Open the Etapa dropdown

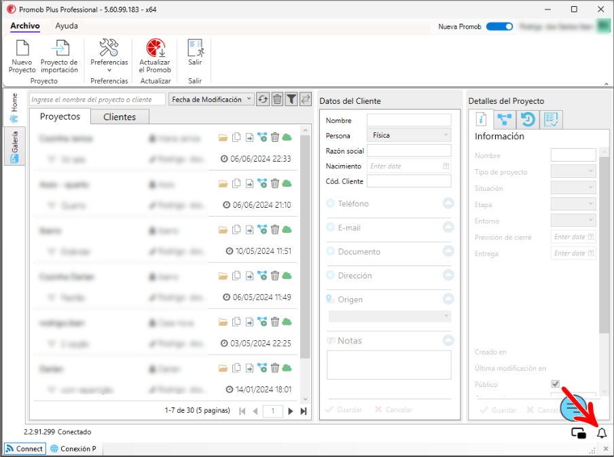tap(573, 204)
